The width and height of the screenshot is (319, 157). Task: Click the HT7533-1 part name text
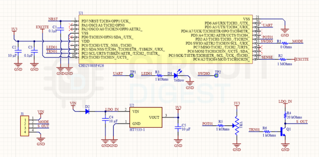(137, 129)
